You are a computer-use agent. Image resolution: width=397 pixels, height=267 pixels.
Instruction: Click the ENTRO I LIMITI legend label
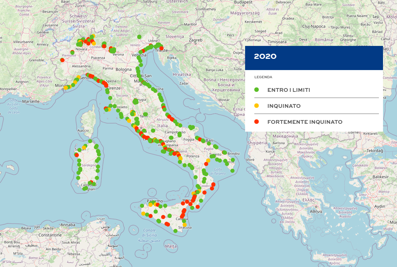pos(288,90)
